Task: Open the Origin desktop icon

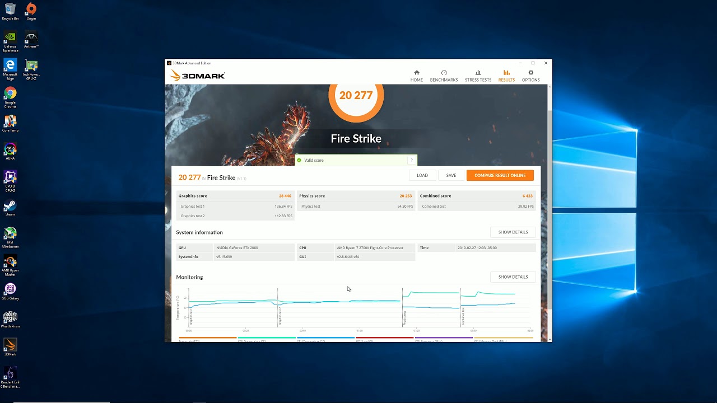Action: pos(31,12)
